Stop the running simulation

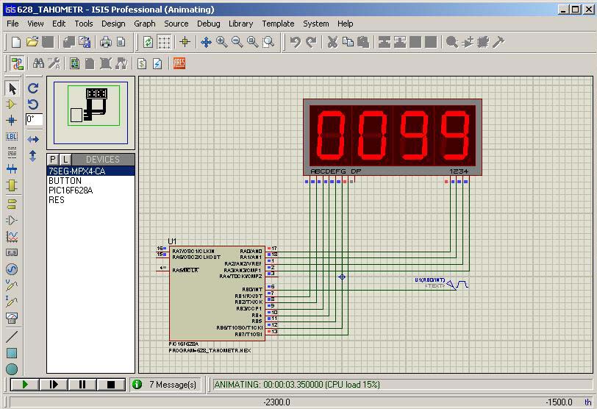111,384
